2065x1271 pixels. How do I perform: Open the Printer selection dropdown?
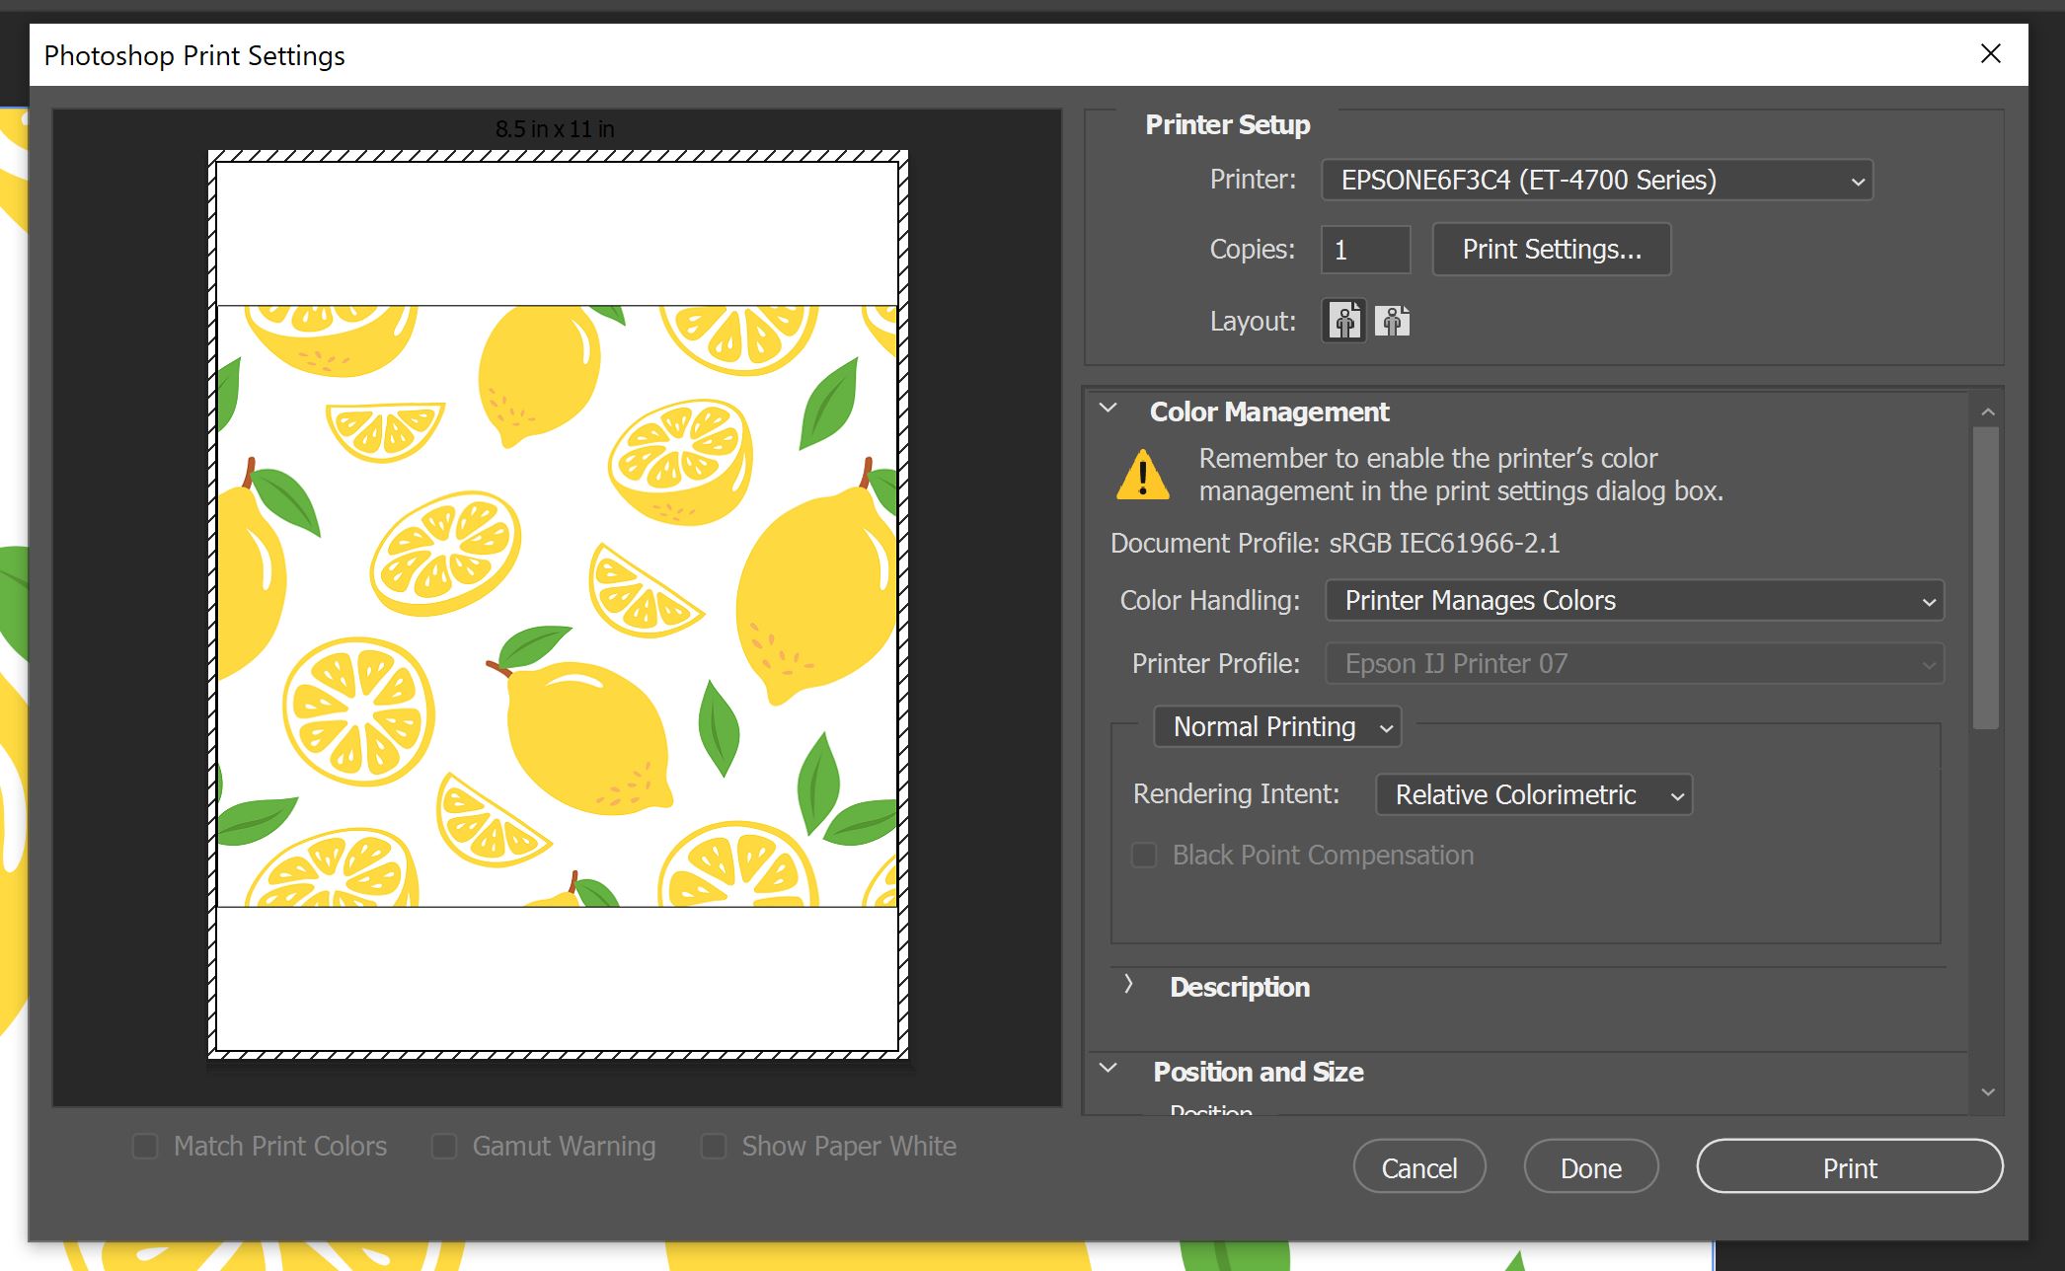pyautogui.click(x=1595, y=180)
